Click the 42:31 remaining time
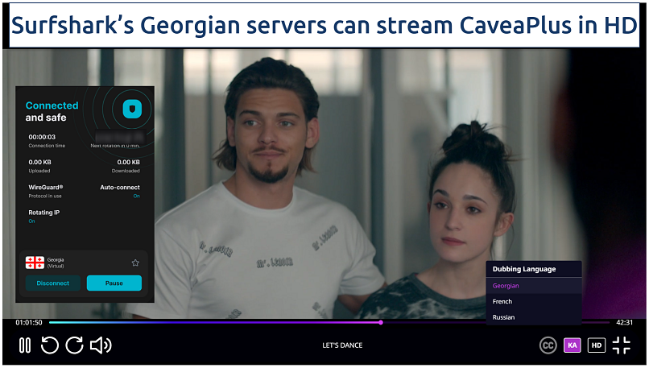Viewport: 649px width, 368px height. point(624,322)
